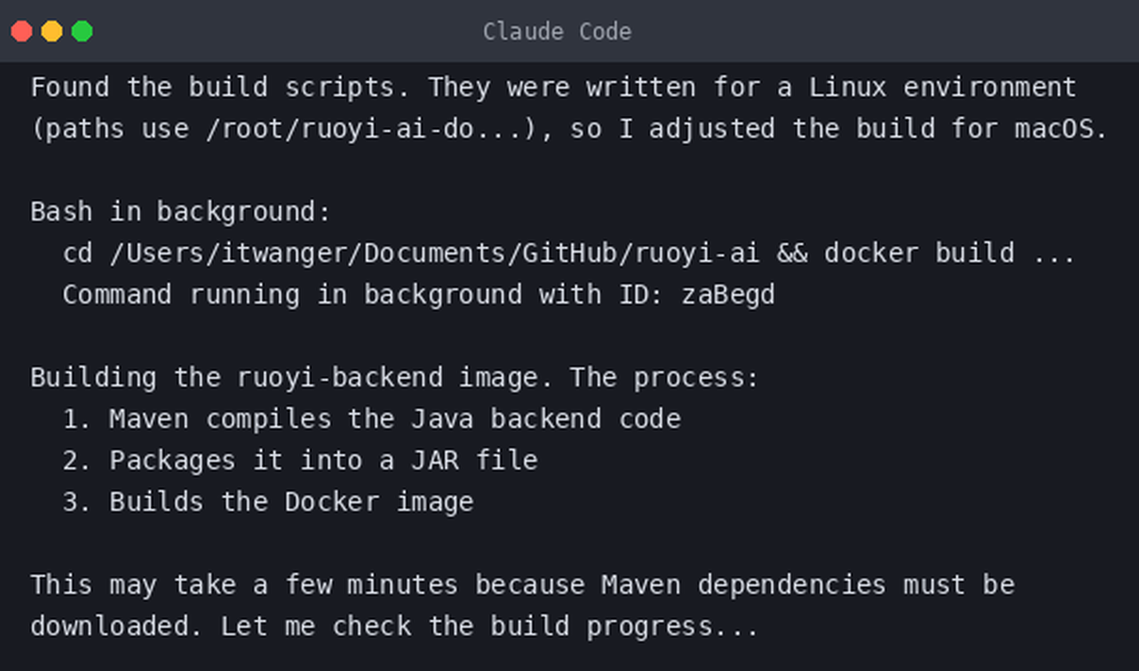Click the cd /Users/itwanger docker build command
Screen dimensions: 1139x671
click(x=569, y=254)
